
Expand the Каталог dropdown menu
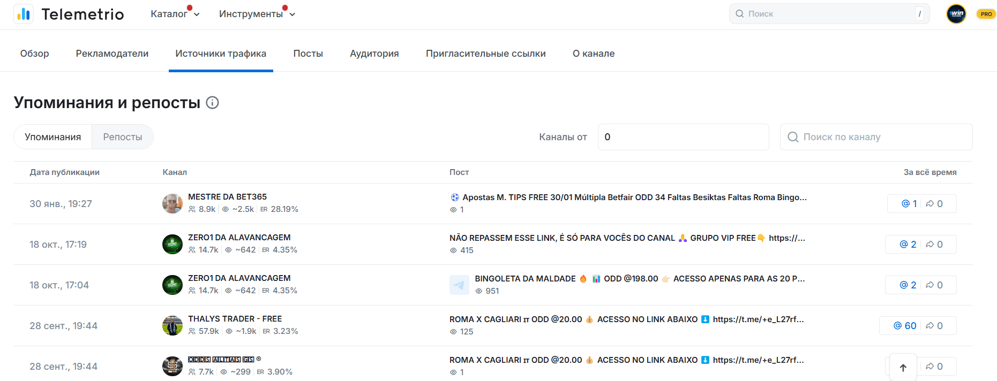coord(175,14)
